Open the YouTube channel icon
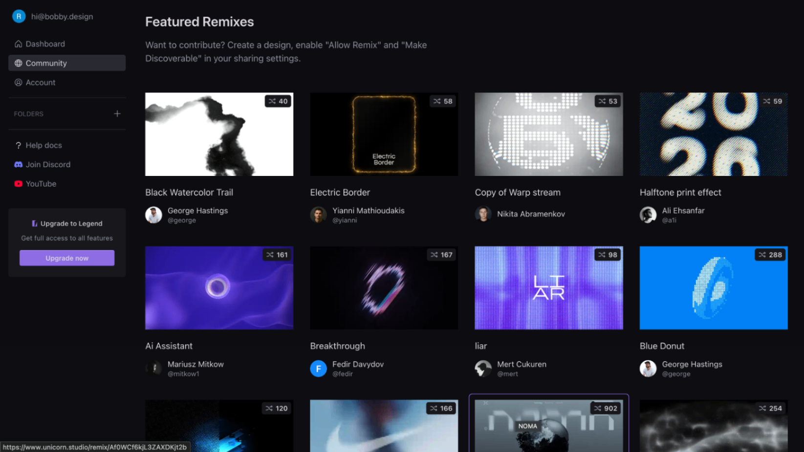 (18, 183)
